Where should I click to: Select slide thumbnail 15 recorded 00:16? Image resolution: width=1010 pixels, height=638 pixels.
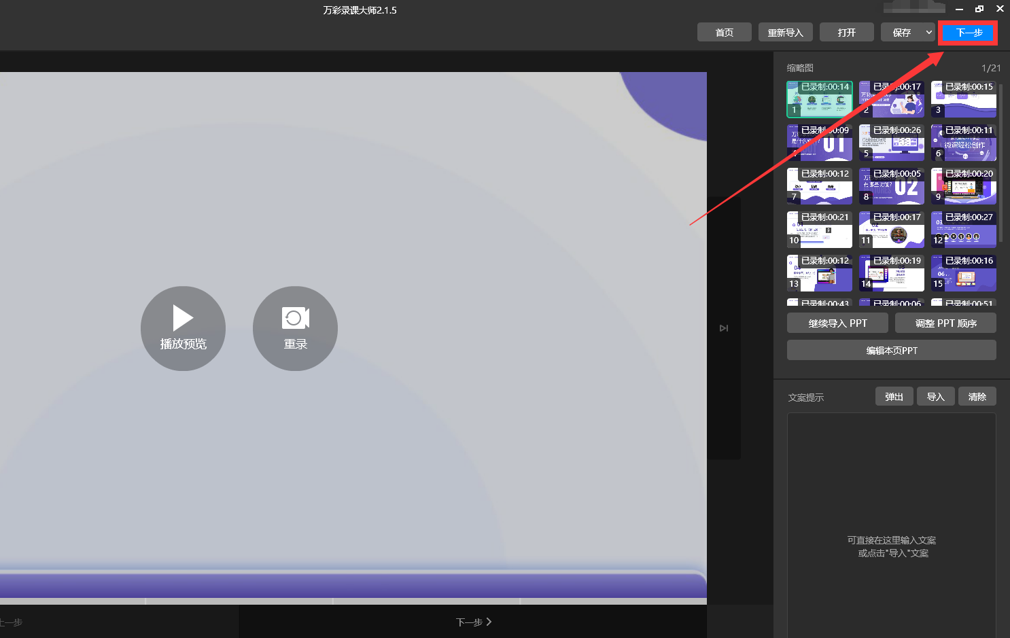pos(964,273)
